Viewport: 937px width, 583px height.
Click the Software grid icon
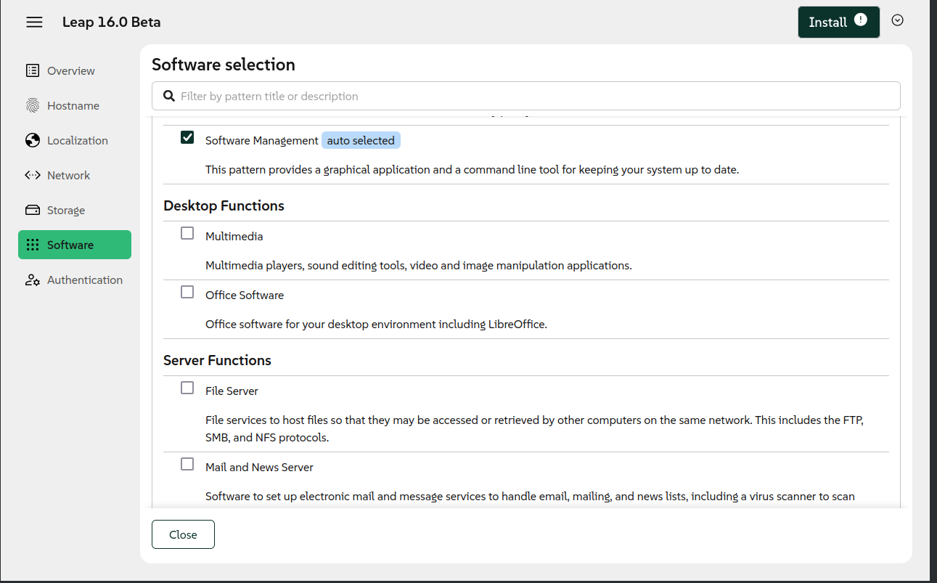(33, 245)
